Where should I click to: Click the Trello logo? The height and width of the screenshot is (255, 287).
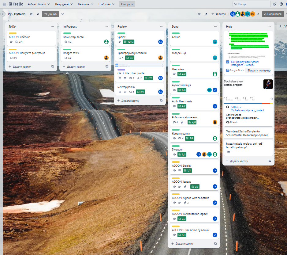point(16,4)
